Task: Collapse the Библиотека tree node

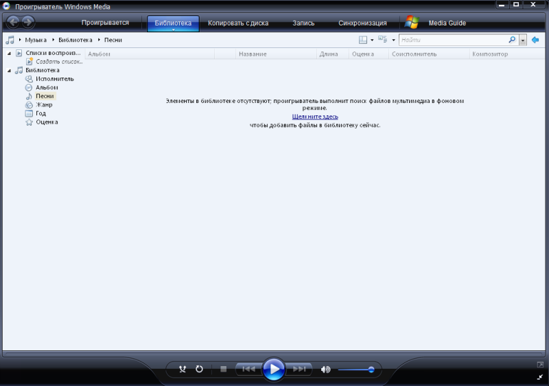Action: point(9,71)
